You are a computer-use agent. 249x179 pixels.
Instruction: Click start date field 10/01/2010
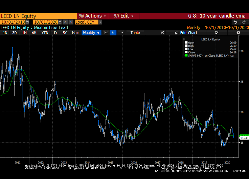click(13, 22)
